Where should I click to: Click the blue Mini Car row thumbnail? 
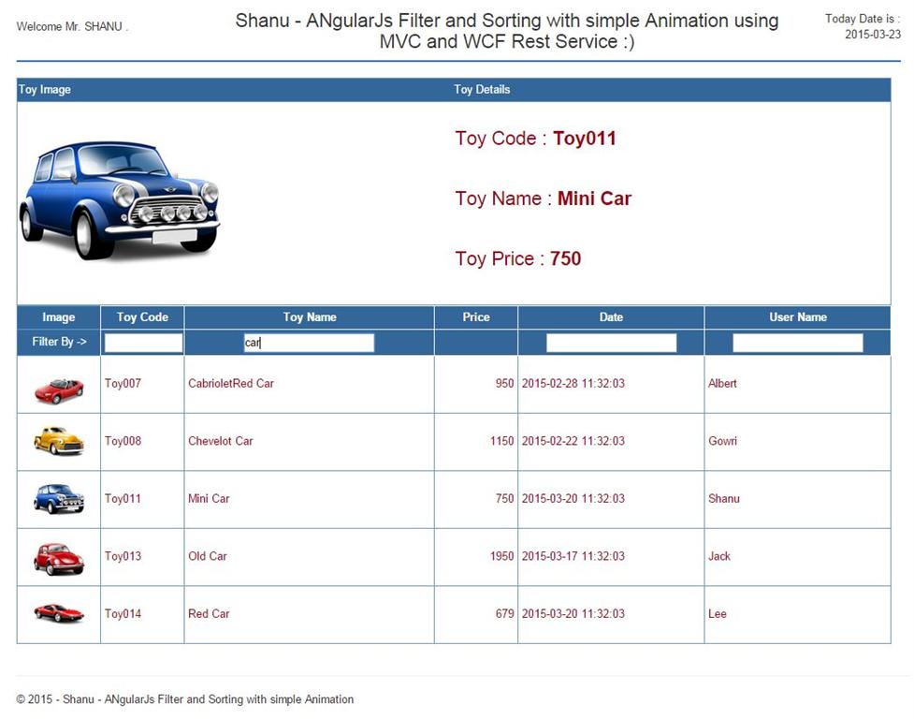click(59, 499)
